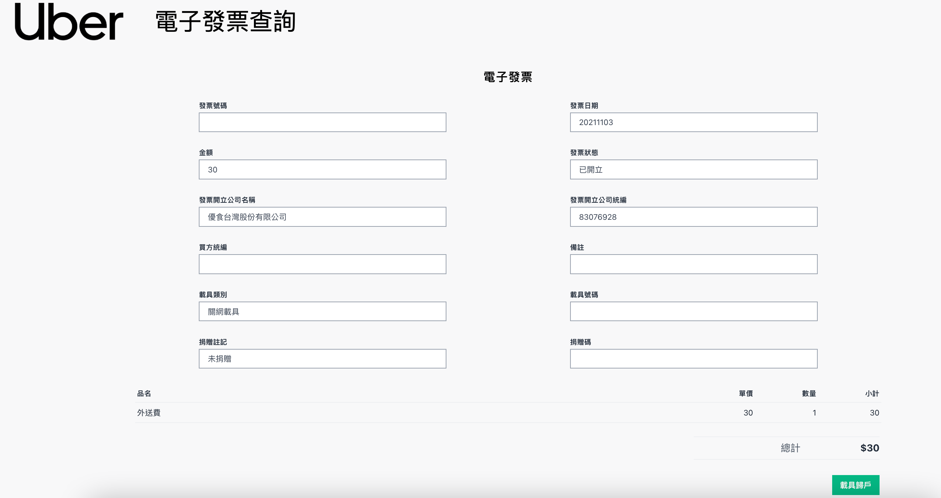The width and height of the screenshot is (941, 498).
Task: Click the 發票開立公司名稱 label
Action: click(227, 200)
